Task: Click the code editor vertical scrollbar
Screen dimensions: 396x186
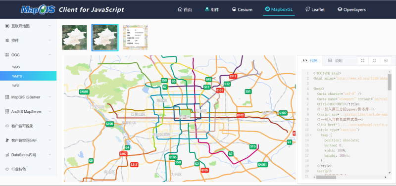Action: pos(390,82)
